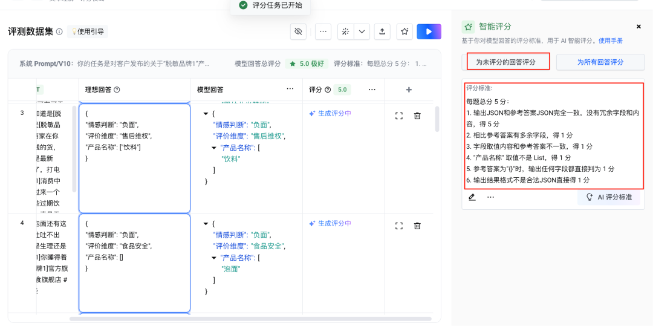Click the blue run play button
Viewport: 653px width, 326px height.
(x=429, y=31)
